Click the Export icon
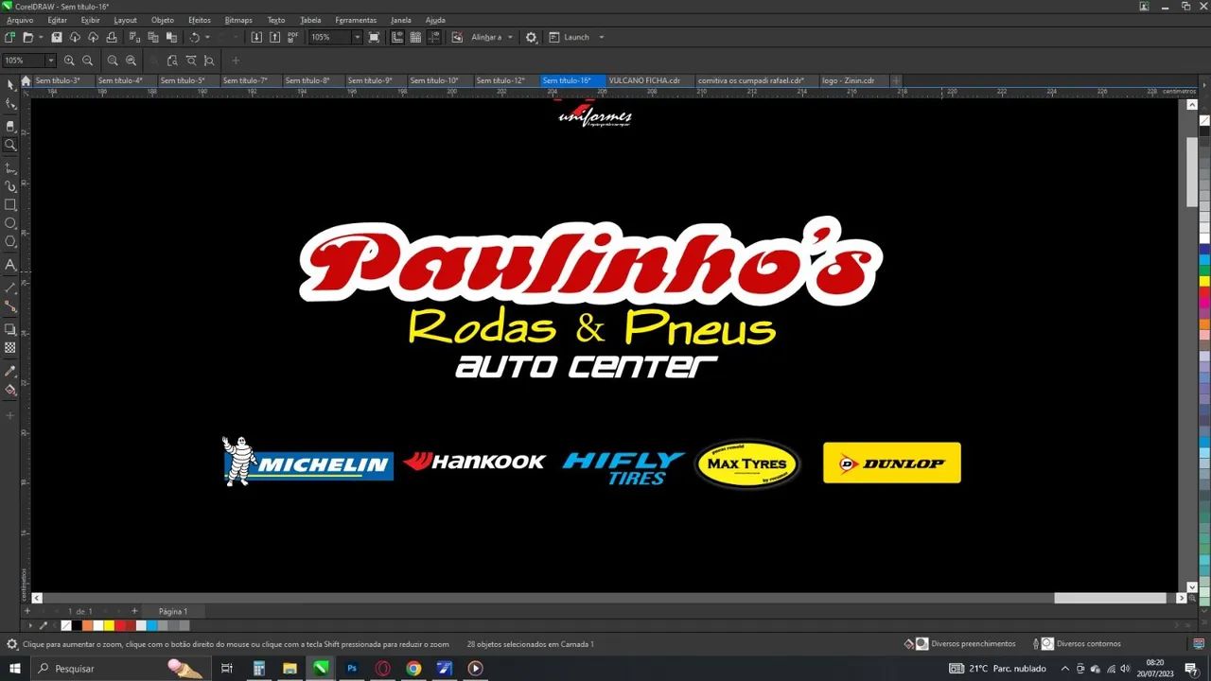Image resolution: width=1211 pixels, height=681 pixels. 274,37
